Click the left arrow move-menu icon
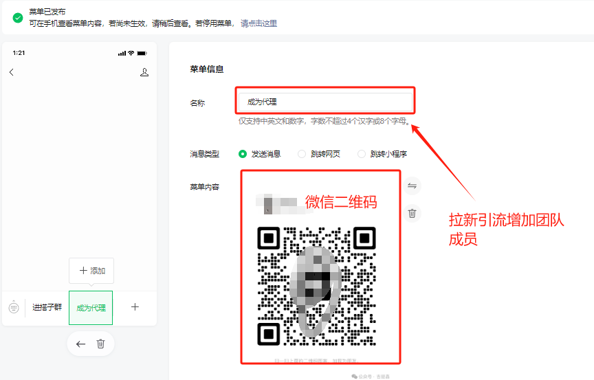This screenshot has width=594, height=380. pyautogui.click(x=80, y=344)
